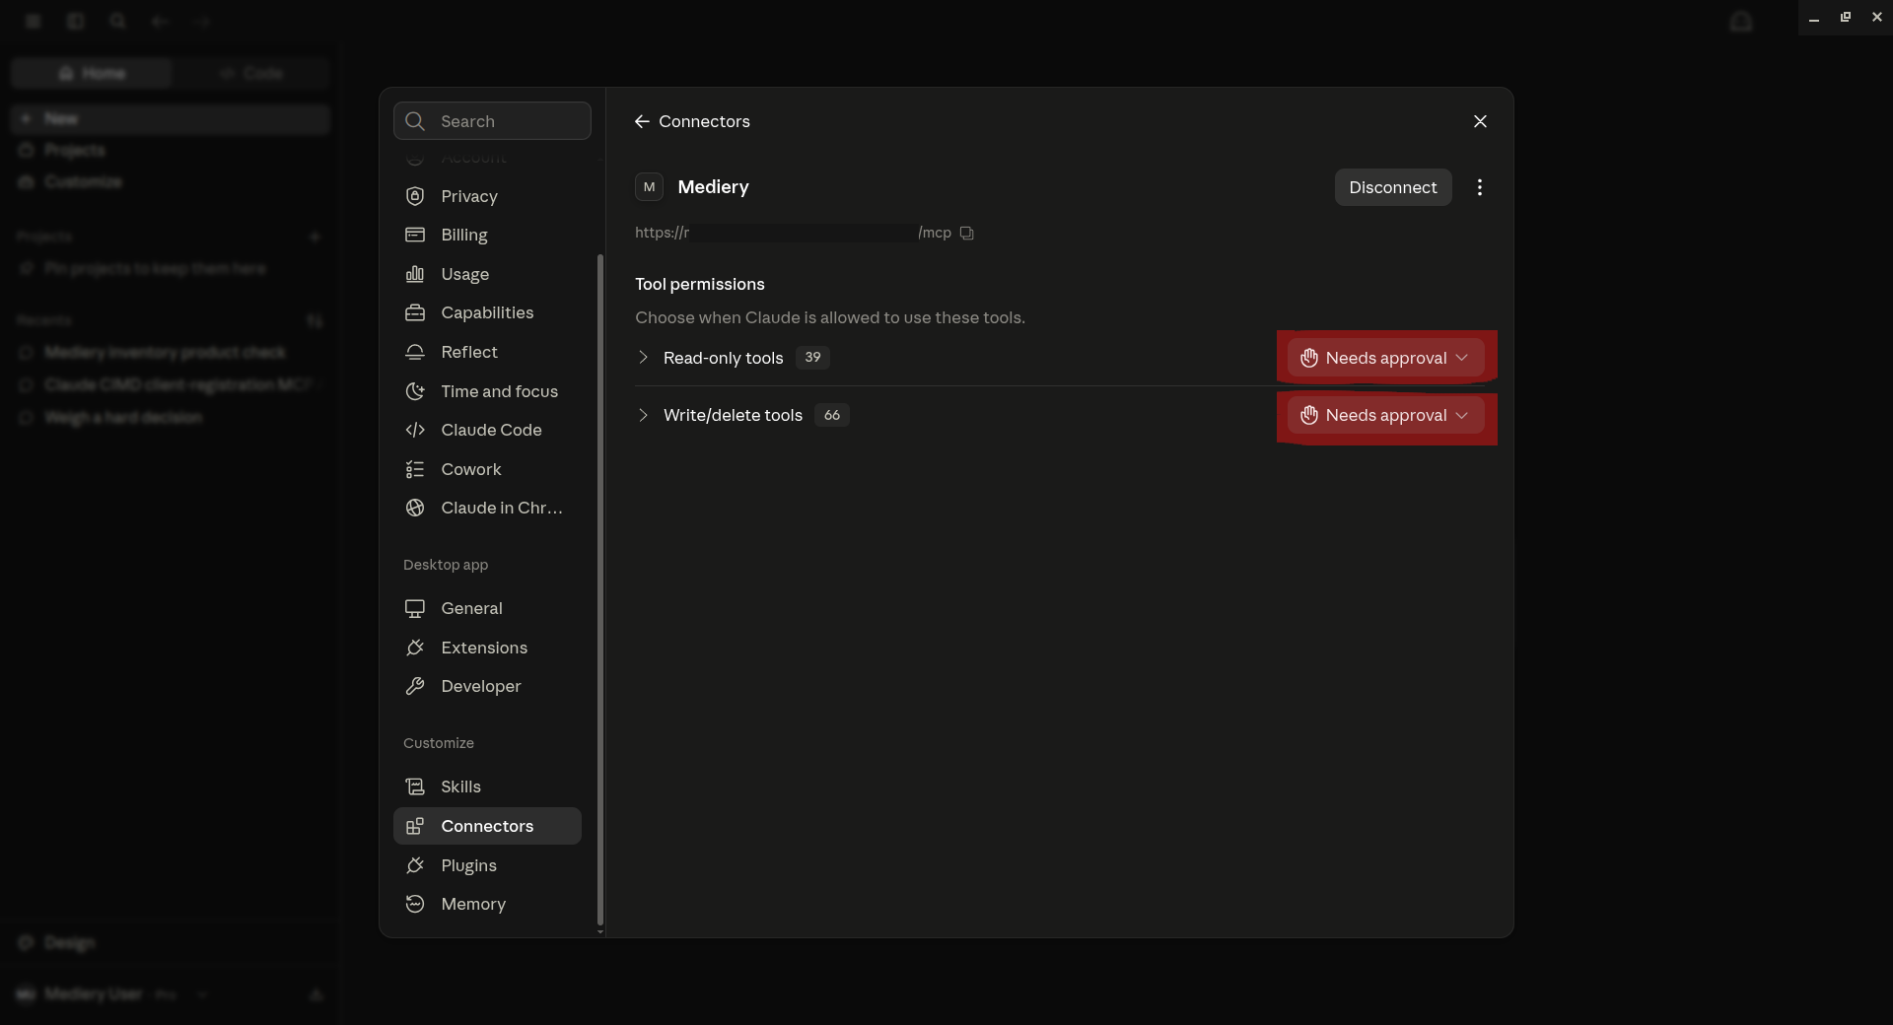Go back using Connectors arrow
The height and width of the screenshot is (1025, 1893).
[642, 121]
